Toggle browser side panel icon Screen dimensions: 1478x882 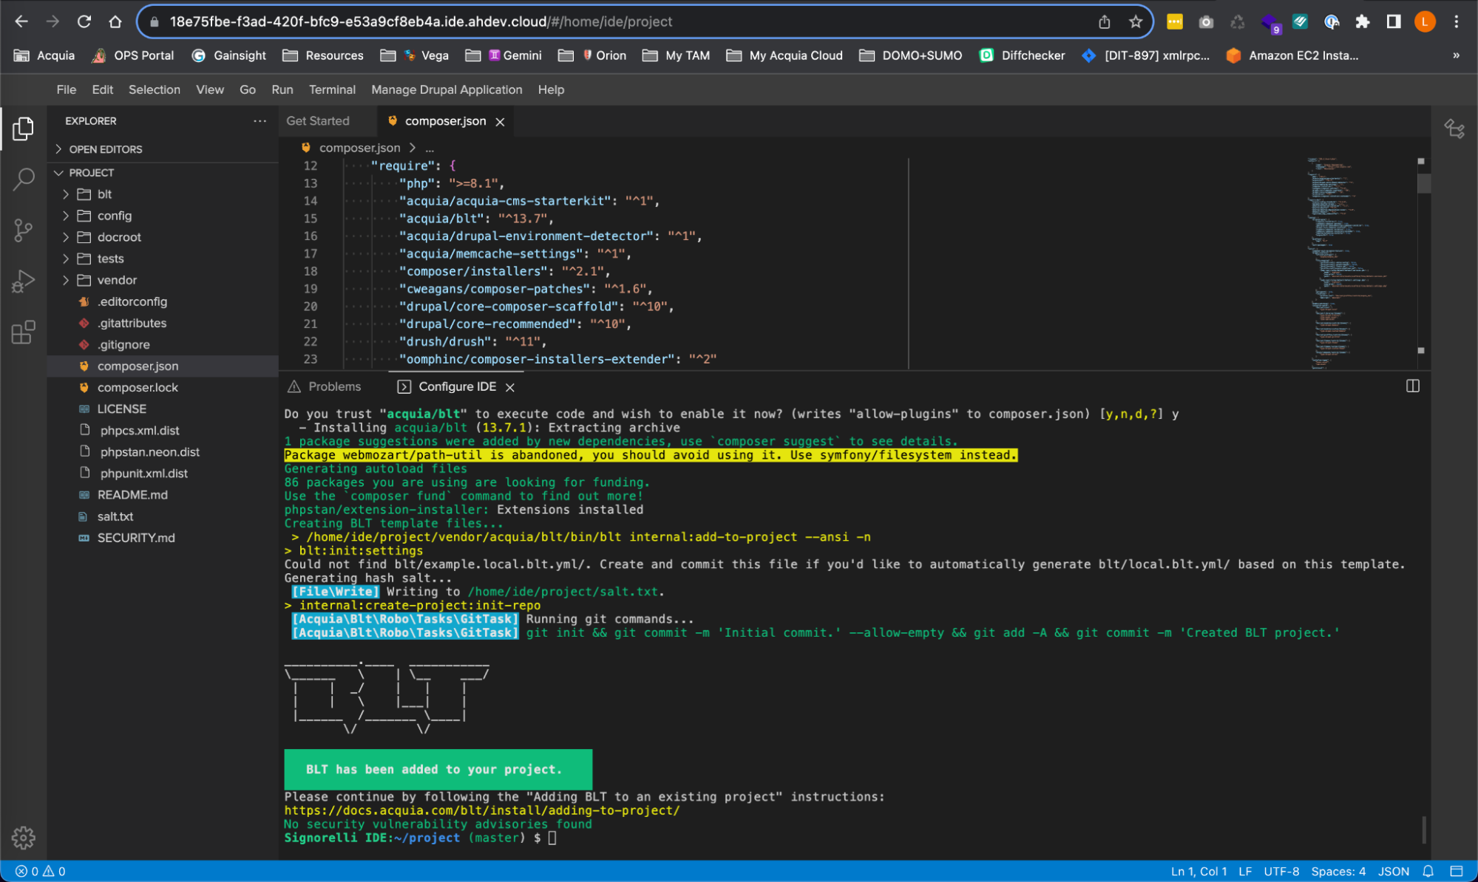click(1394, 21)
